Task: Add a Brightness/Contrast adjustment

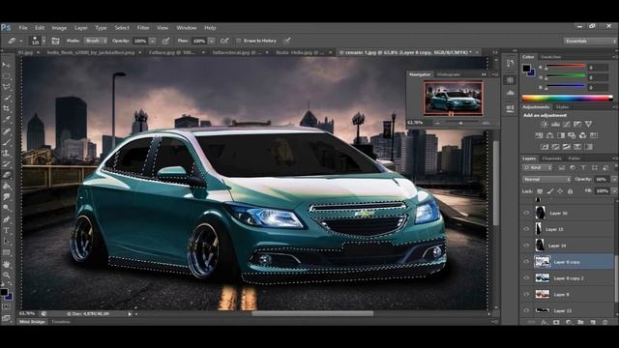Action: (544, 124)
